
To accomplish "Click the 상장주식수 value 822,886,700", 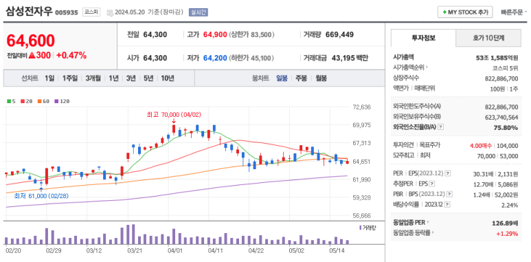I will [x=501, y=78].
